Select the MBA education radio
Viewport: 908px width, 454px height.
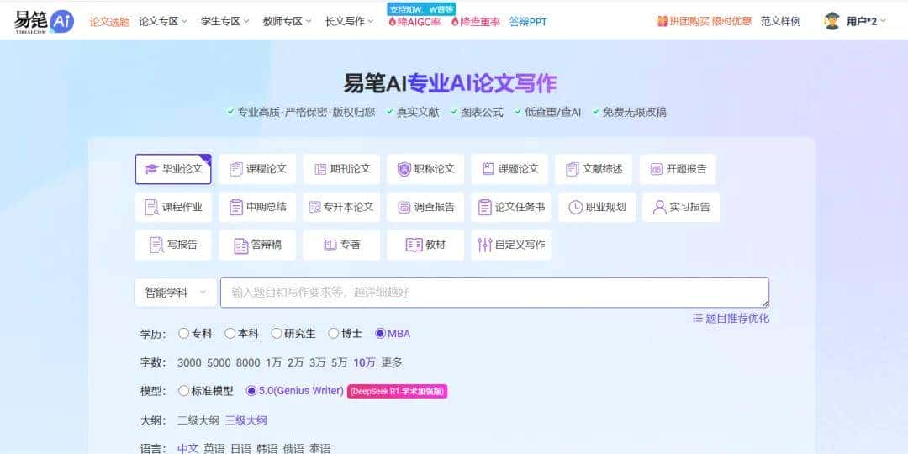click(x=380, y=333)
